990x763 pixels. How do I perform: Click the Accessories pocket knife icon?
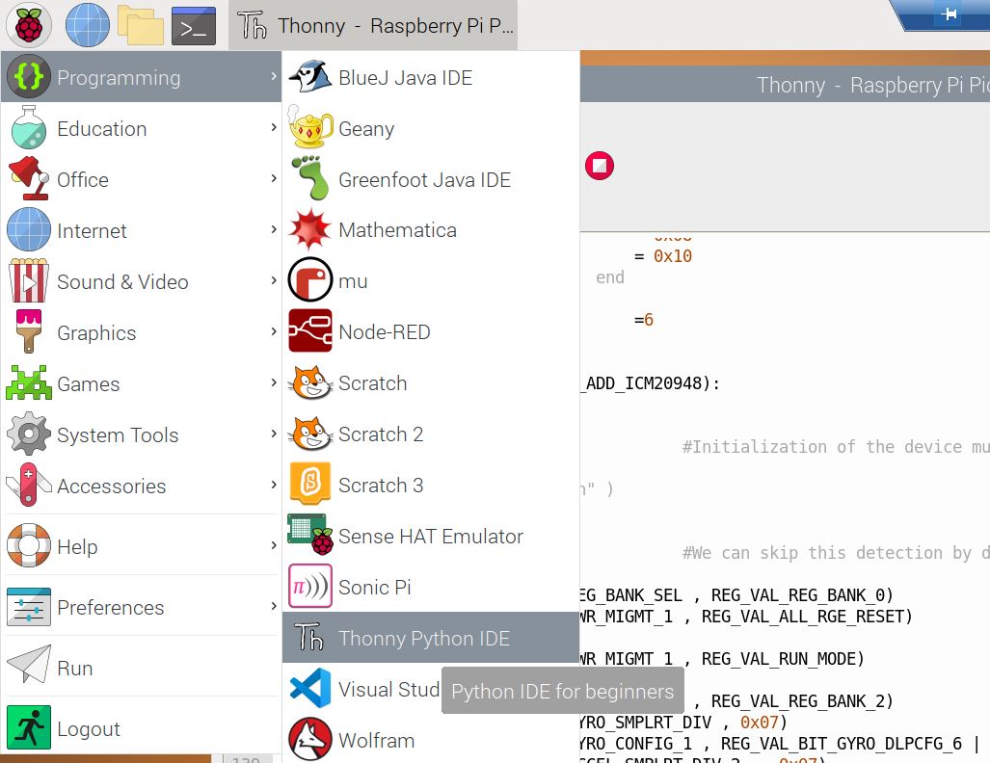coord(28,486)
